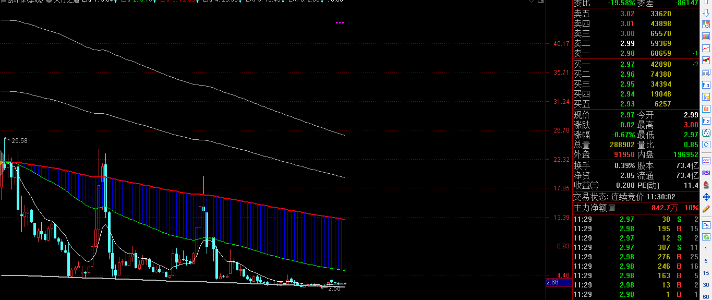Click the 换手 0.39% turnover value
Image resolution: width=712 pixels, height=300 pixels.
pyautogui.click(x=625, y=165)
